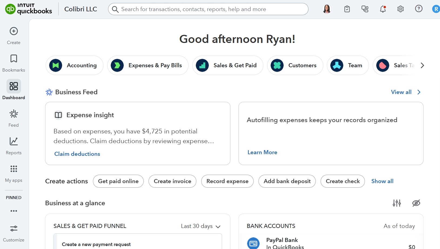Click the Learn More link
Screen dimensions: 440x249
262,152
